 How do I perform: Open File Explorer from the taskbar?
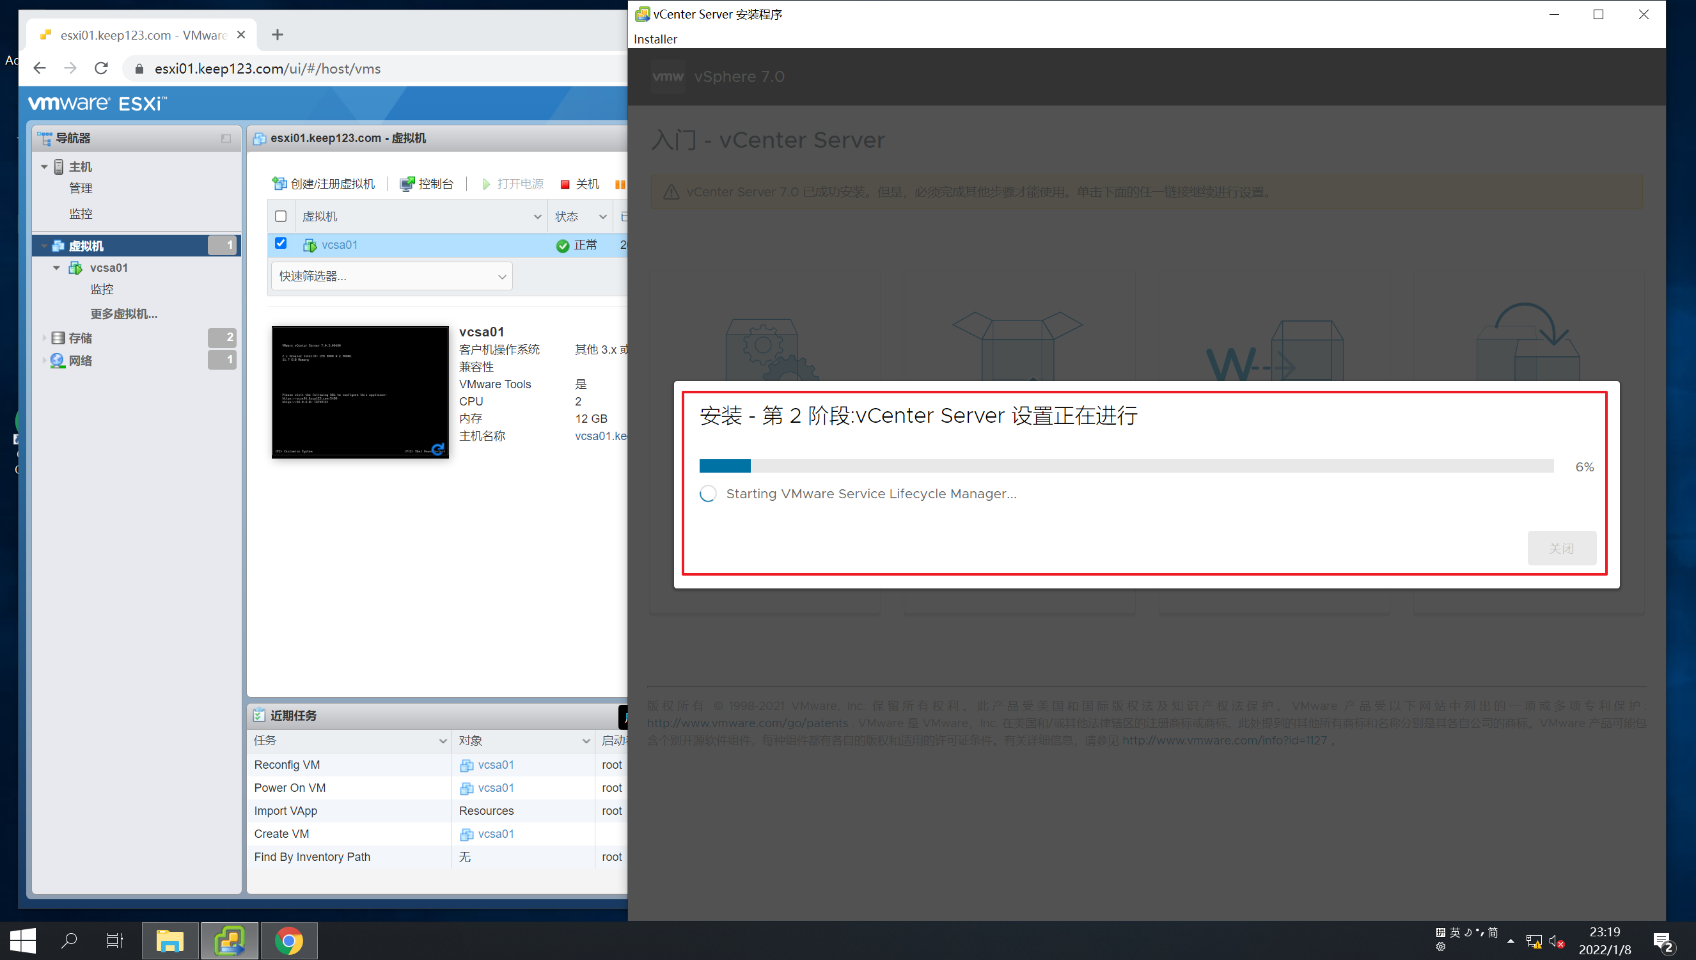pyautogui.click(x=170, y=940)
